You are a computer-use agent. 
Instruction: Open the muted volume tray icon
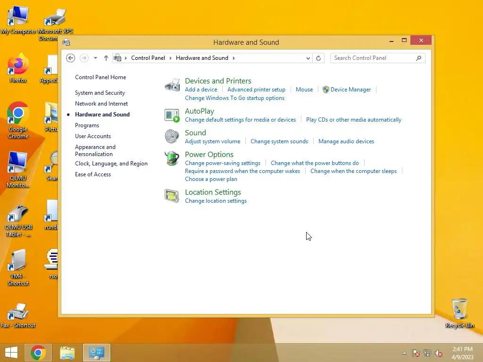(439, 353)
